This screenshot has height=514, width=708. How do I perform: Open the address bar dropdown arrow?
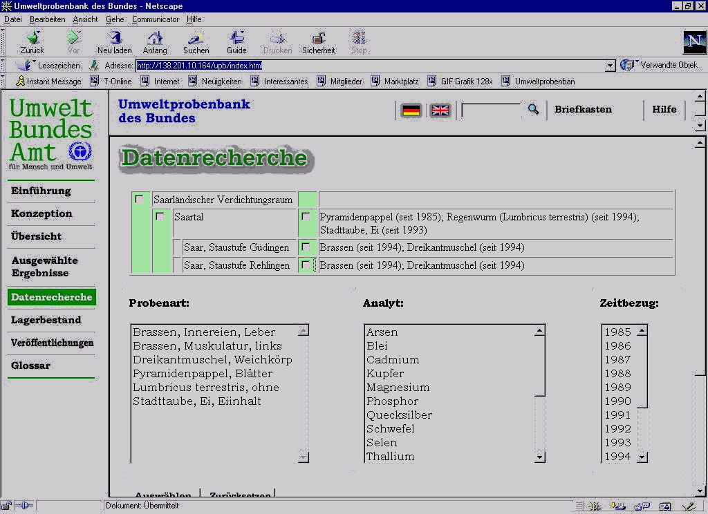point(610,66)
